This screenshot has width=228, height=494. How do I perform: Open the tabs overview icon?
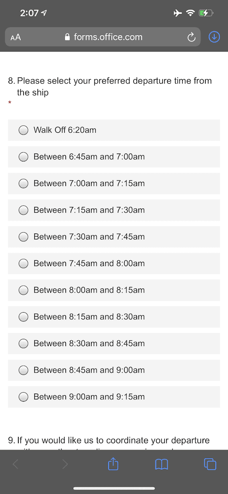[x=210, y=464]
